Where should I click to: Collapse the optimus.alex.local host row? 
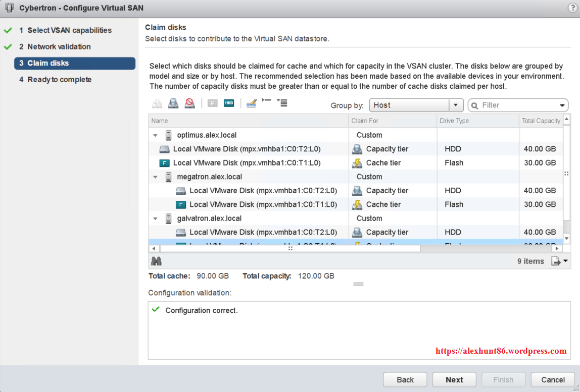pyautogui.click(x=155, y=135)
